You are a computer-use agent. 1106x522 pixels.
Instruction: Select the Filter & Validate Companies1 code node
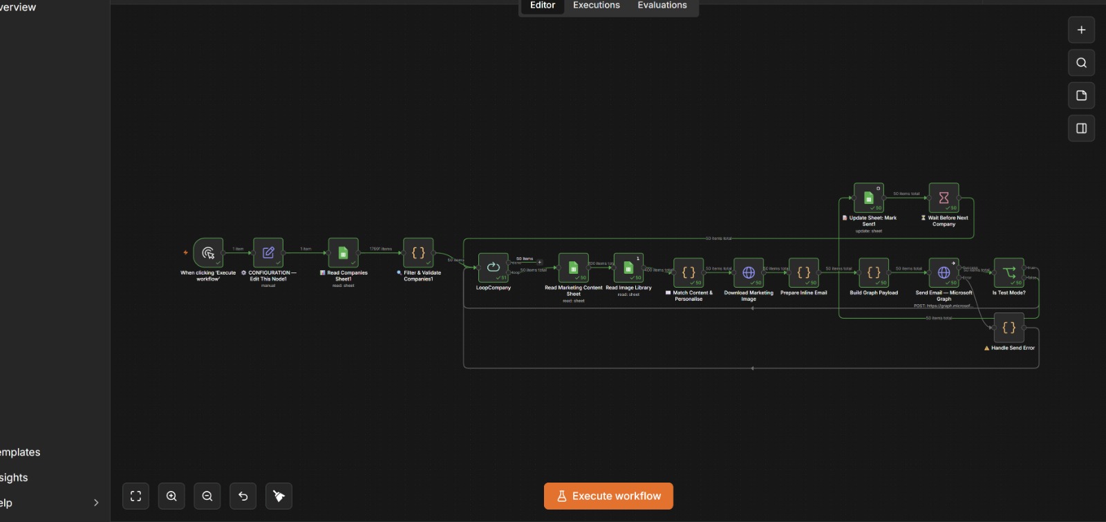(418, 253)
